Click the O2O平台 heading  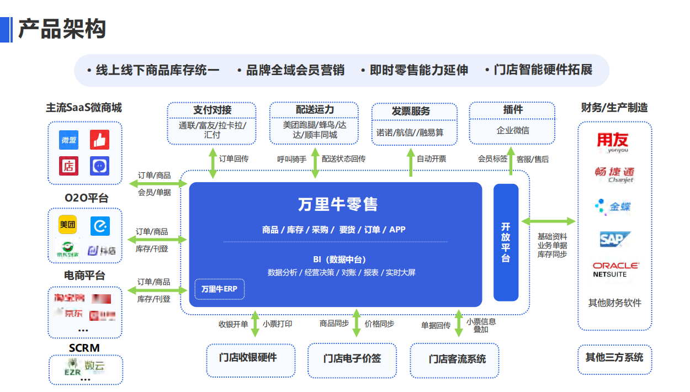point(87,198)
